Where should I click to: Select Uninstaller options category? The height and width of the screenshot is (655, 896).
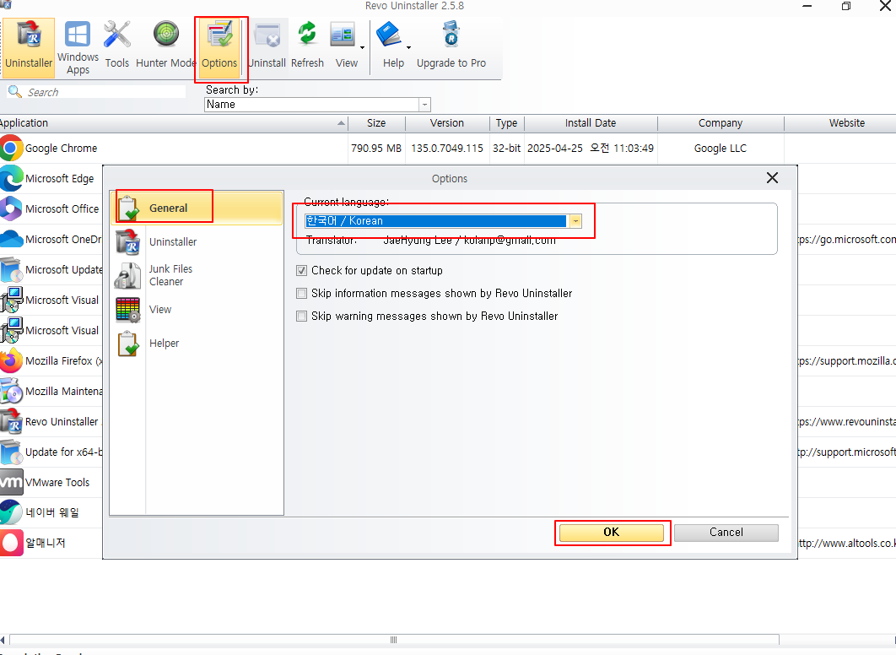(197, 241)
